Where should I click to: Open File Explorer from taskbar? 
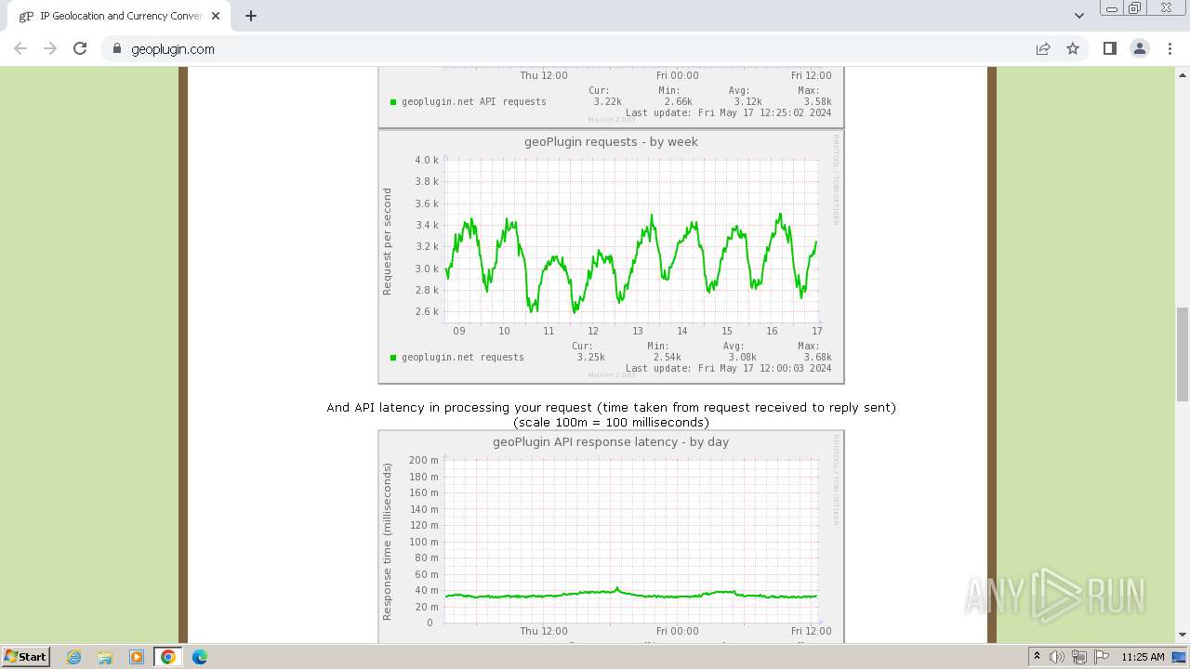(x=105, y=657)
